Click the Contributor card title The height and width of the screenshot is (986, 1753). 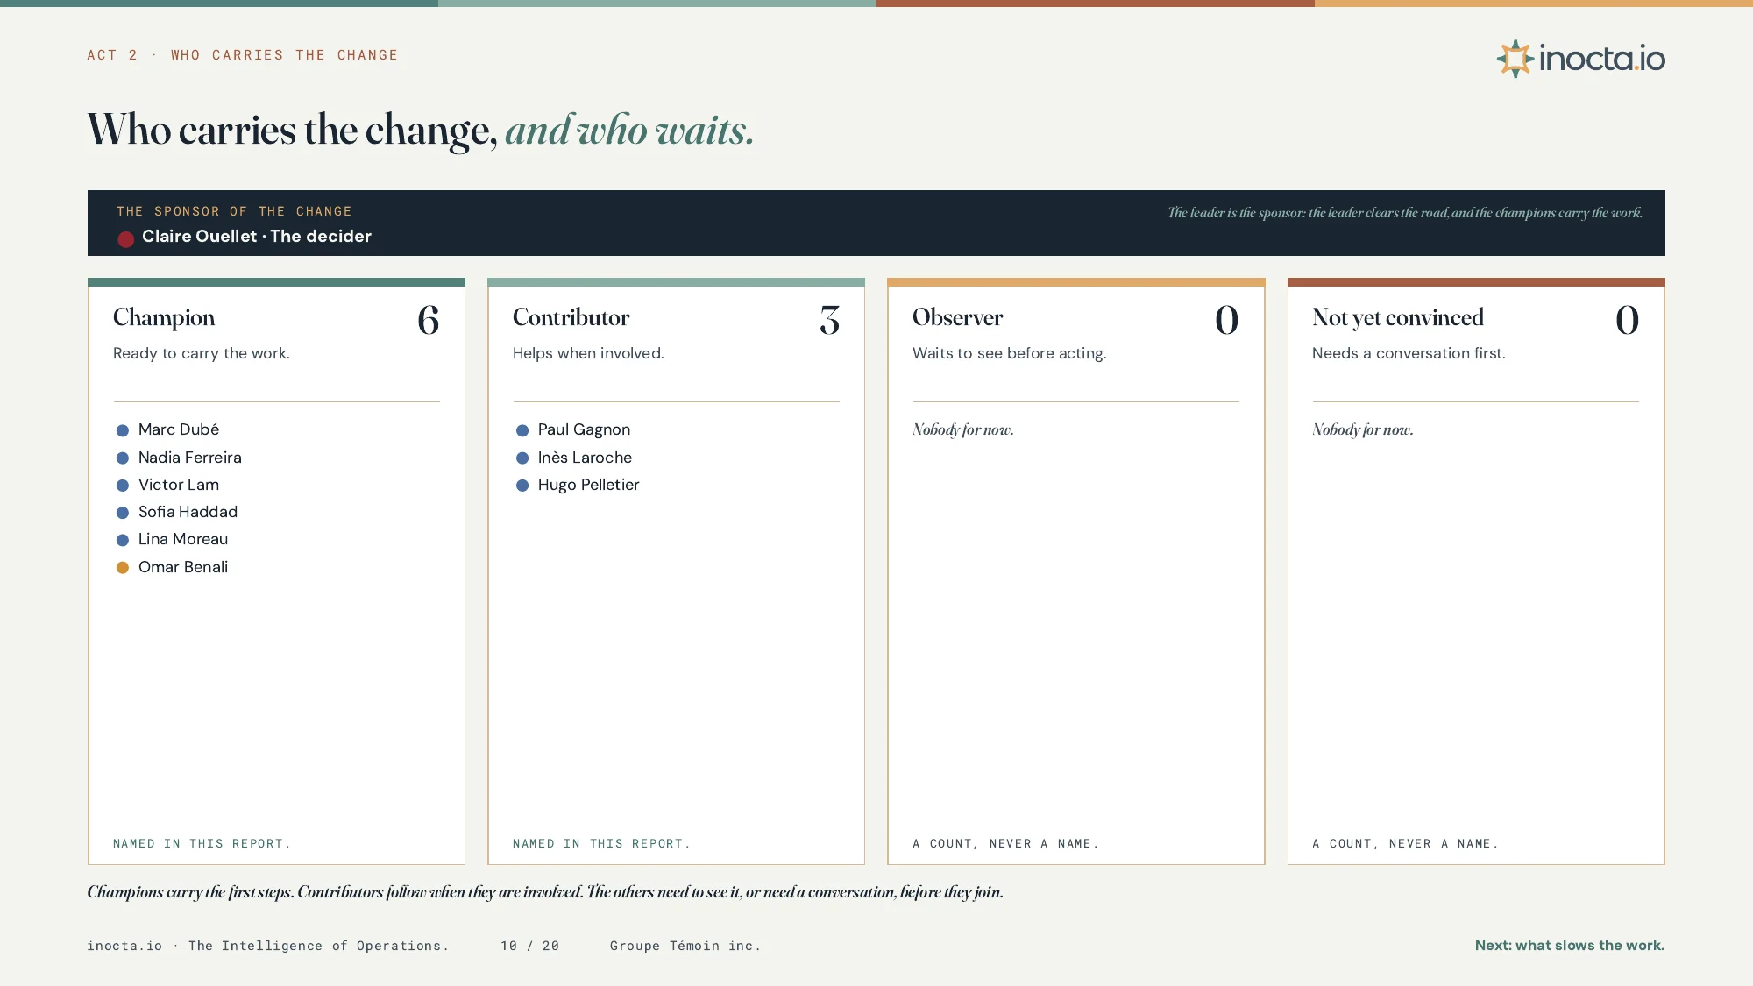tap(571, 317)
